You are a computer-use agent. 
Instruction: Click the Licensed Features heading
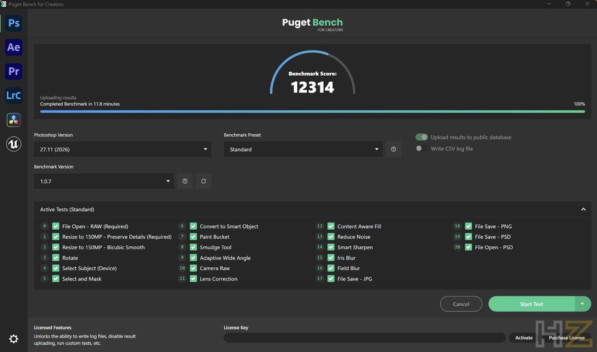tap(53, 328)
